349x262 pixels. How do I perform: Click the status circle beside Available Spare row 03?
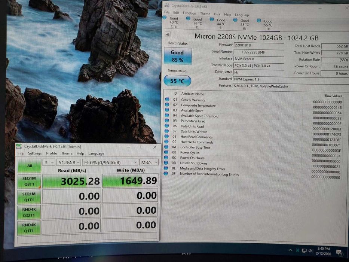(x=167, y=110)
